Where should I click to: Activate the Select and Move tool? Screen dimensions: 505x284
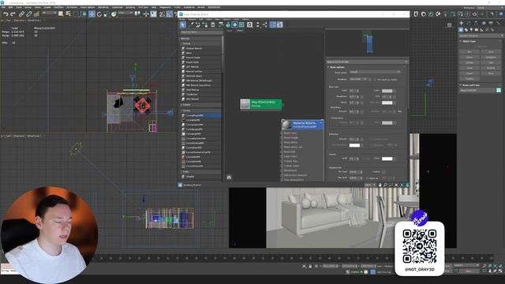92,14
